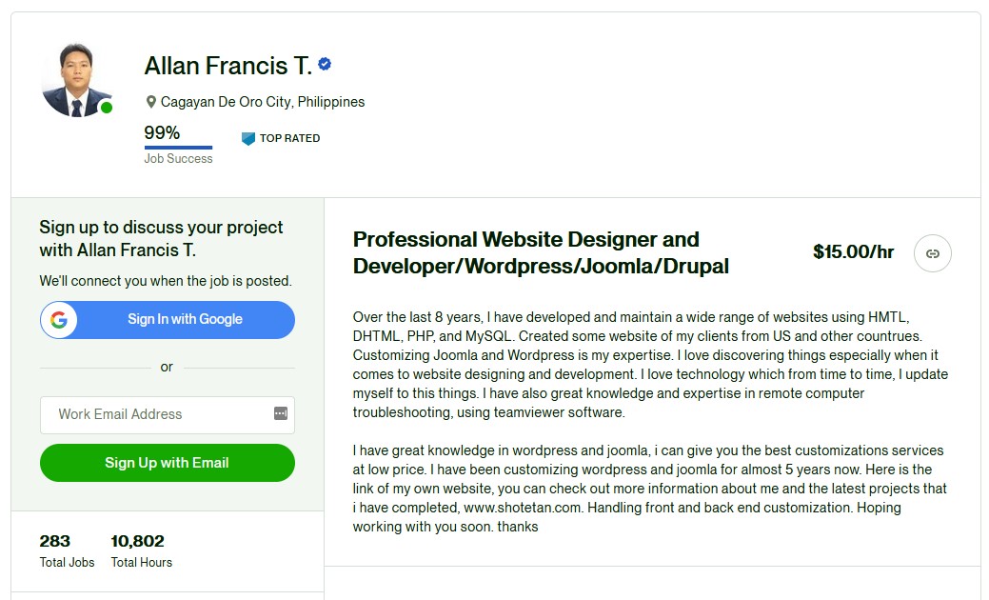Click the autofill icon in the email field
This screenshot has height=600, width=989.
(280, 413)
